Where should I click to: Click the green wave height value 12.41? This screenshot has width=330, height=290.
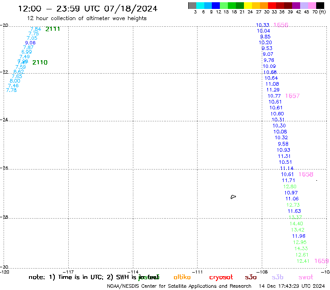click(303, 261)
